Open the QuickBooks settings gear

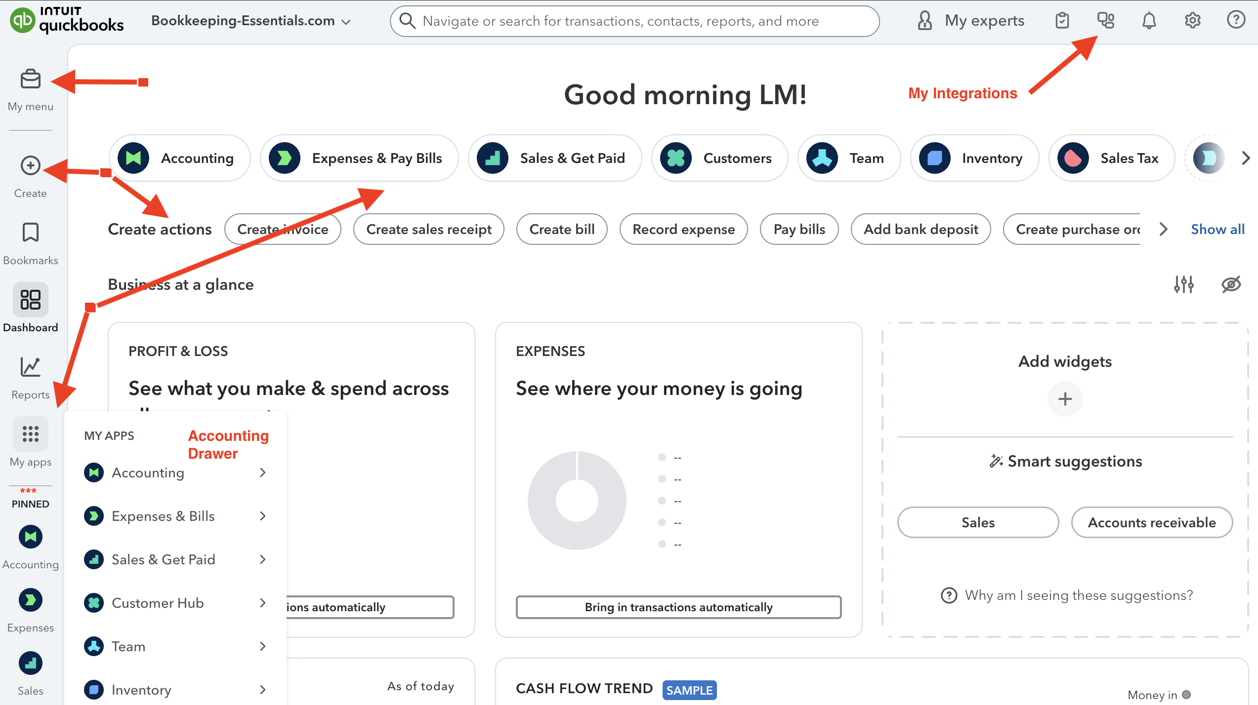(x=1192, y=20)
